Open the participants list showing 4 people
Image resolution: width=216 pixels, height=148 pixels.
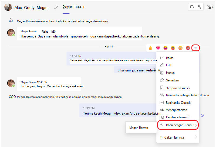pyautogui.click(x=210, y=7)
